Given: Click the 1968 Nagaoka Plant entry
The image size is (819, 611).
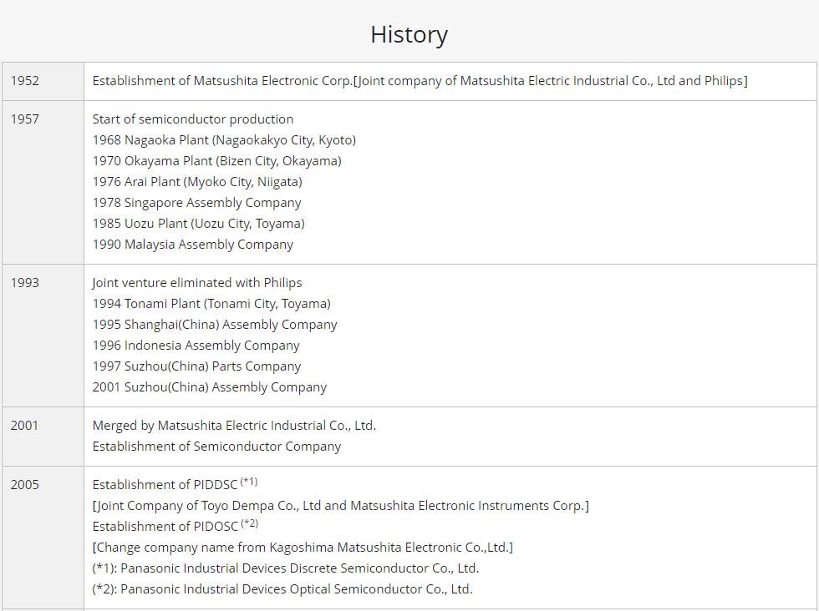Looking at the screenshot, I should 224,140.
